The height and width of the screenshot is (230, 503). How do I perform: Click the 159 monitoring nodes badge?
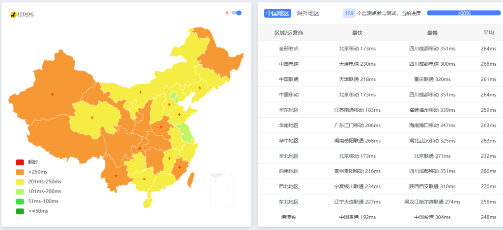pos(349,13)
